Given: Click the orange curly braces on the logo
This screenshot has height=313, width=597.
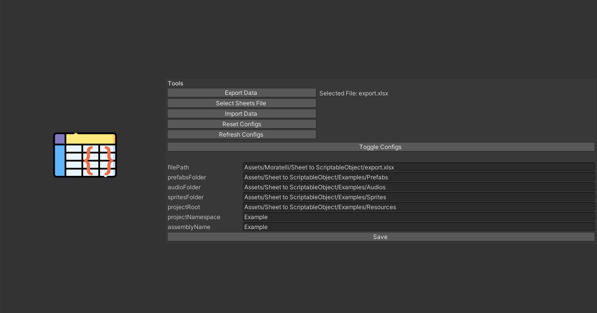Looking at the screenshot, I should pos(98,159).
